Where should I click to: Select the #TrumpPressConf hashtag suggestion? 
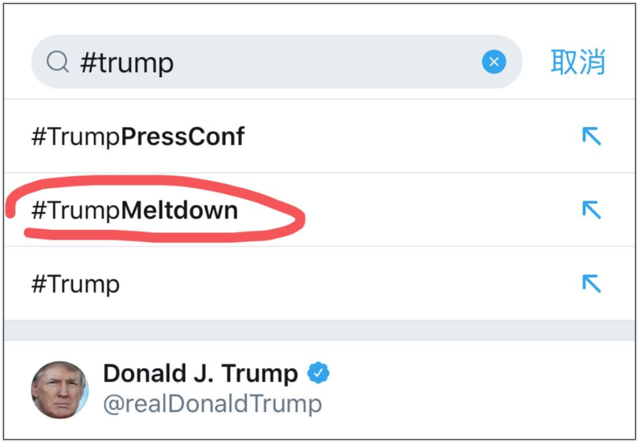(x=138, y=136)
